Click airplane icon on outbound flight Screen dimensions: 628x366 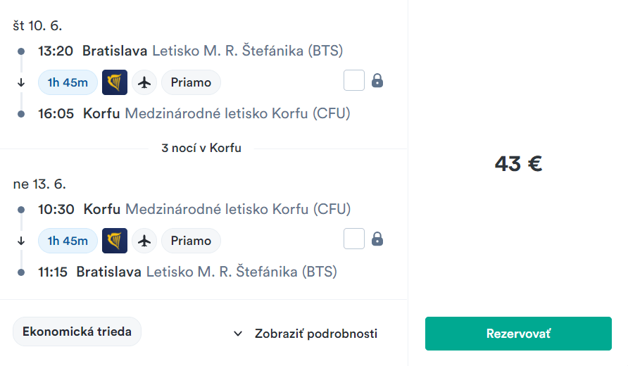point(145,82)
